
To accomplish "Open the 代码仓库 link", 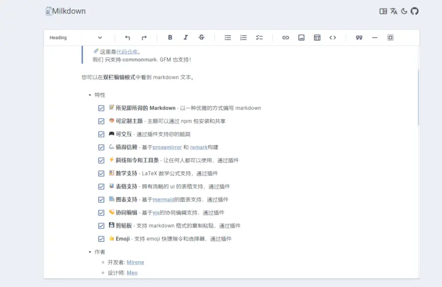I will click(127, 52).
